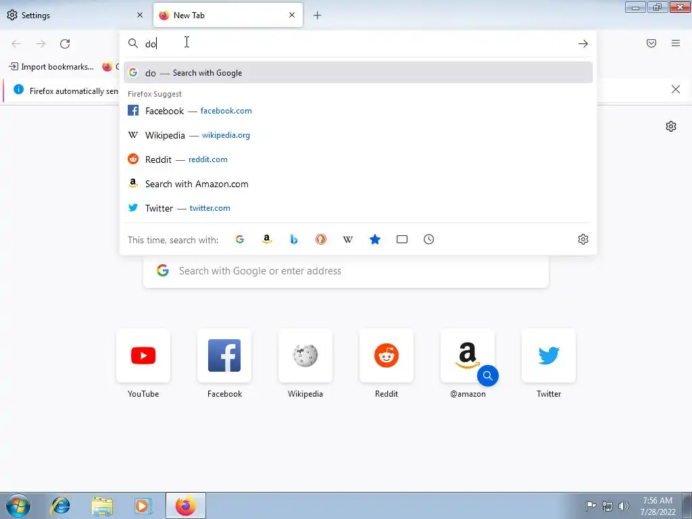Pick the Reddit suggestion row
Image resolution: width=692 pixels, height=519 pixels.
pyautogui.click(x=358, y=159)
